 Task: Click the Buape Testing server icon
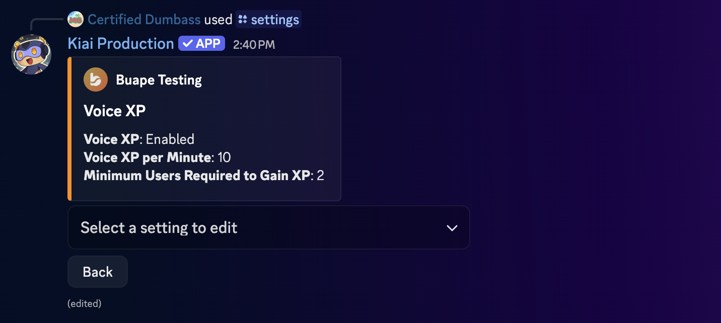tap(96, 79)
